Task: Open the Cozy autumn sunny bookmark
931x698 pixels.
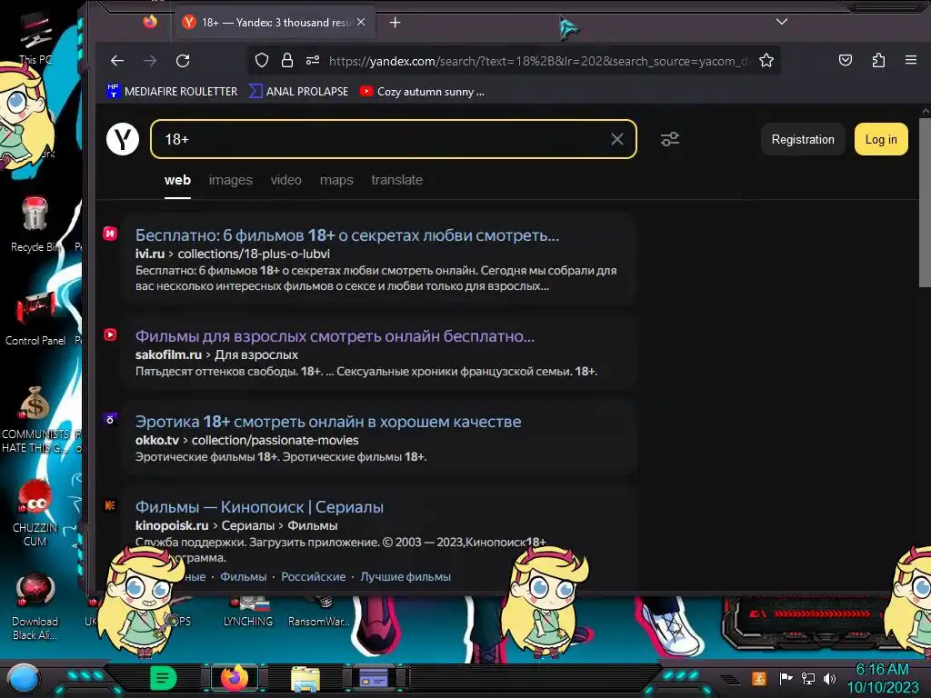Action: [x=422, y=92]
